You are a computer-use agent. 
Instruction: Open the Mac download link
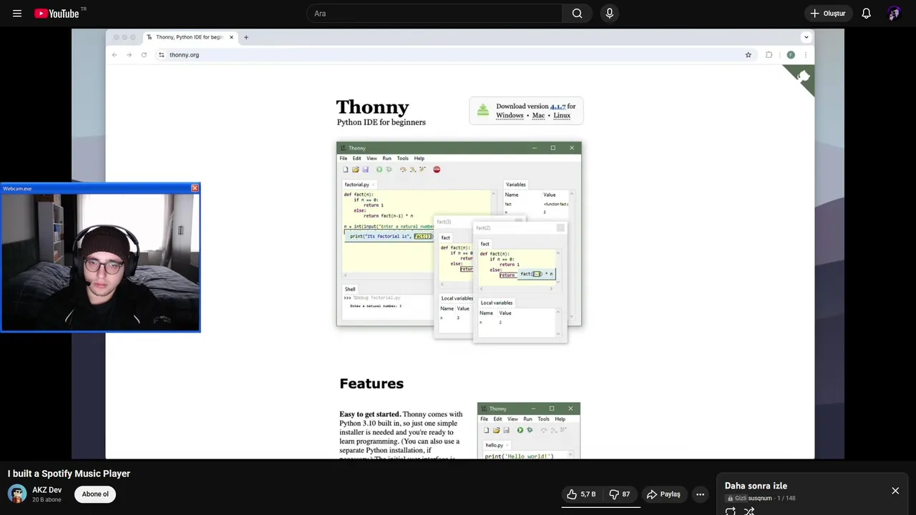[x=538, y=115]
